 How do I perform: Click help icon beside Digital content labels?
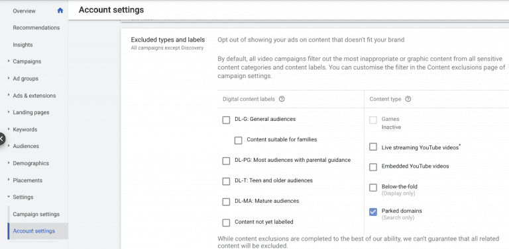point(282,99)
